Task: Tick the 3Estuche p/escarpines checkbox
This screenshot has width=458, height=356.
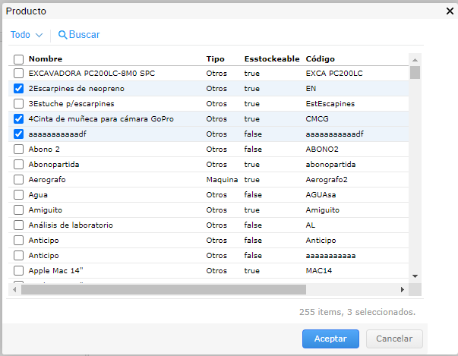Action: [18, 104]
